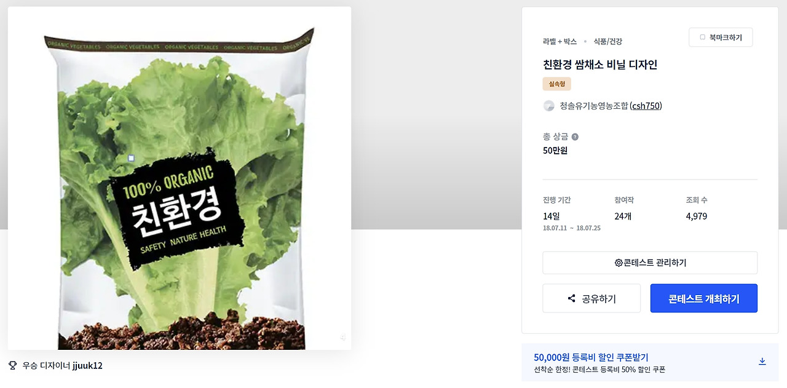Open the 식품/건강 category
This screenshot has height=388, width=787.
[x=607, y=41]
